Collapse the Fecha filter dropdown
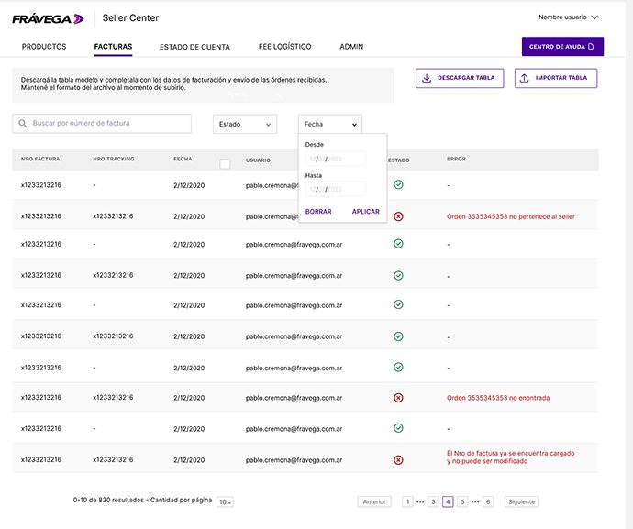 pyautogui.click(x=330, y=125)
